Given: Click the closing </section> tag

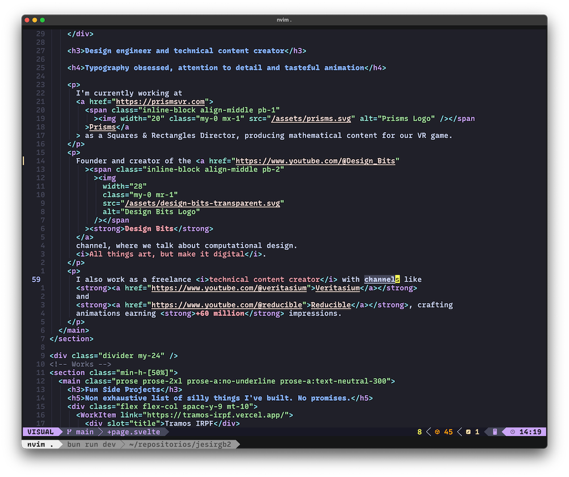Looking at the screenshot, I should [72, 339].
